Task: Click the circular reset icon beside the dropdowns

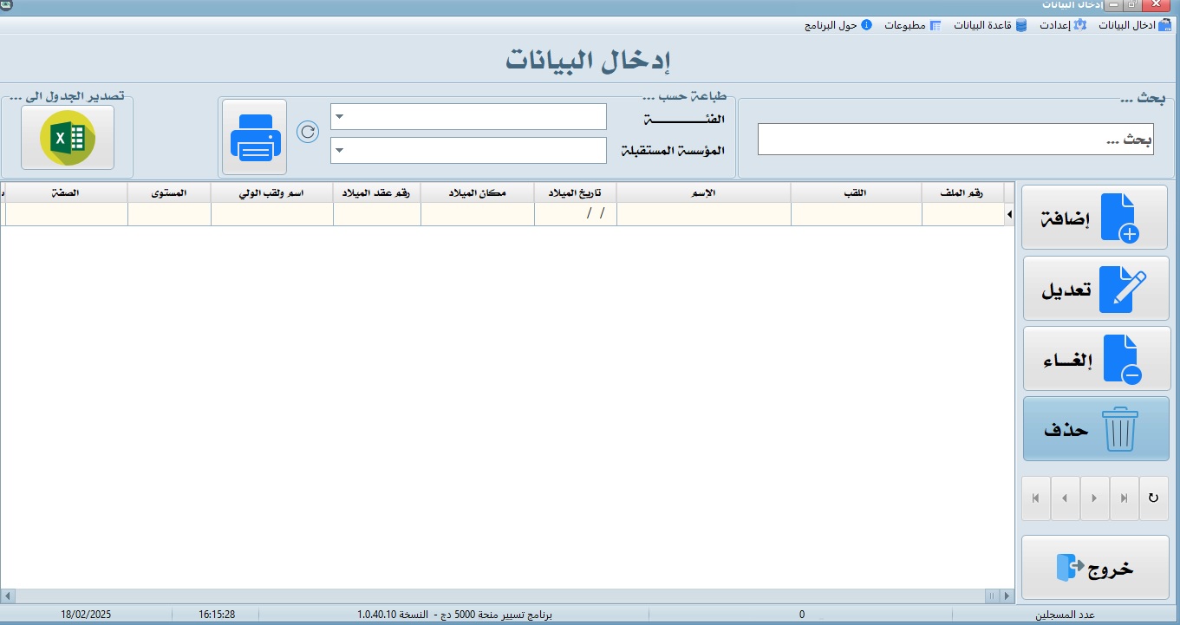Action: [308, 132]
